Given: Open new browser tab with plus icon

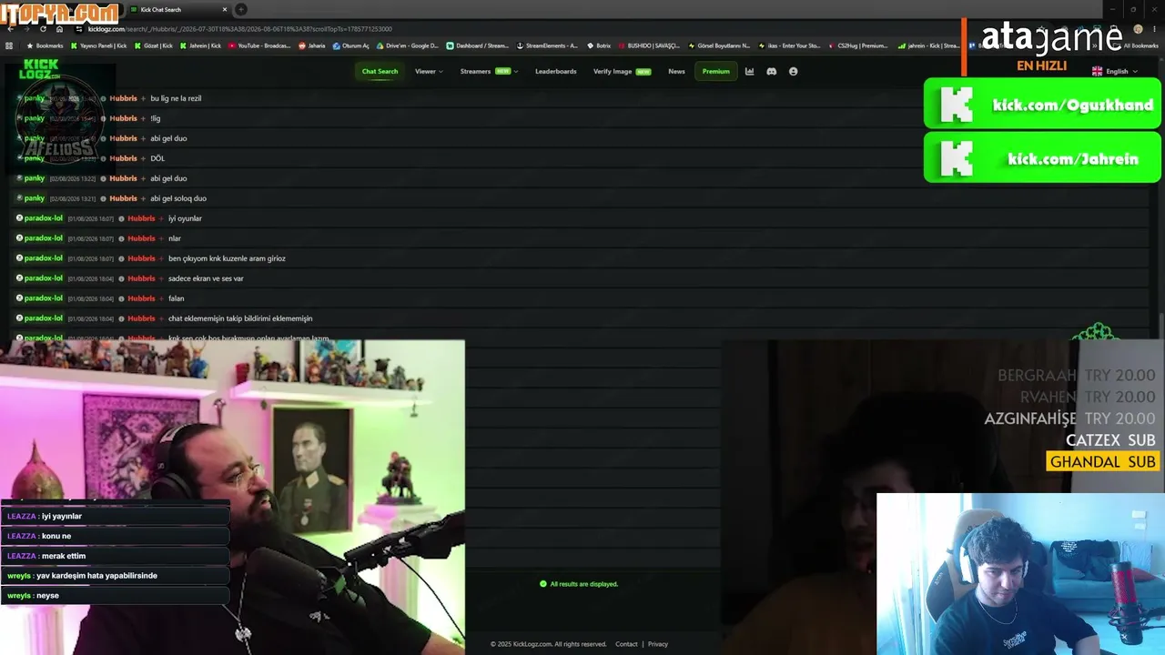Looking at the screenshot, I should tap(241, 9).
